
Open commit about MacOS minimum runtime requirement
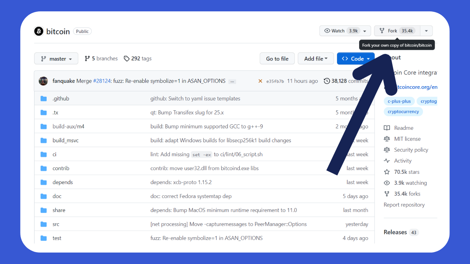[224, 210]
